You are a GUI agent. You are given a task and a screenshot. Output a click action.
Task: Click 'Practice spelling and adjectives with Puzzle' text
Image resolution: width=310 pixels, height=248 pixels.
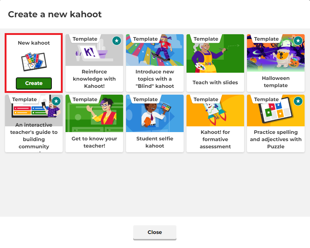click(x=276, y=139)
